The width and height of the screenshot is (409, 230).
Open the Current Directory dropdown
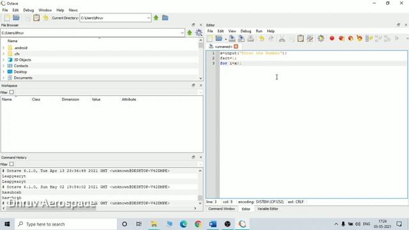pos(148,18)
